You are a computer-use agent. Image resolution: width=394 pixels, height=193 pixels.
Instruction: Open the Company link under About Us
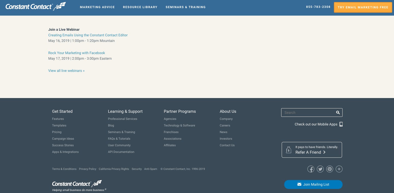[226, 119]
